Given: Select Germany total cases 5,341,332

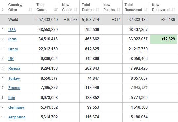Looking at the screenshot, I should coord(49,107).
